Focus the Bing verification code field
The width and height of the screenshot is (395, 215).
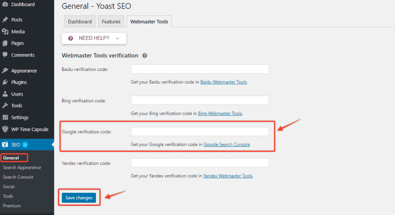coord(200,100)
